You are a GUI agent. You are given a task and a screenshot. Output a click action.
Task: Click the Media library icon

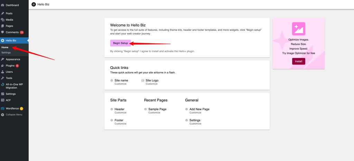click(2, 20)
